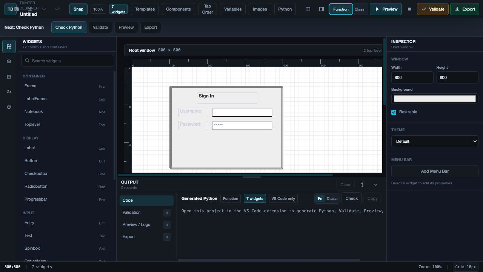Viewport: 483px width, 272px height.
Task: Open the hexagon settings sidebar icon
Action: pos(9,107)
